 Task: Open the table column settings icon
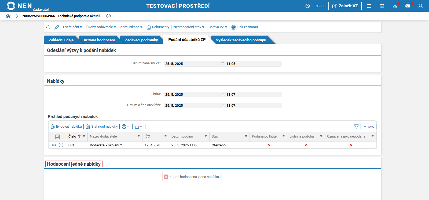click(57, 137)
